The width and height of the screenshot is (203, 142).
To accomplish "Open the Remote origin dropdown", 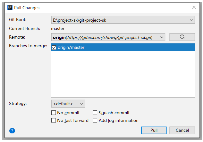I will (108, 37).
